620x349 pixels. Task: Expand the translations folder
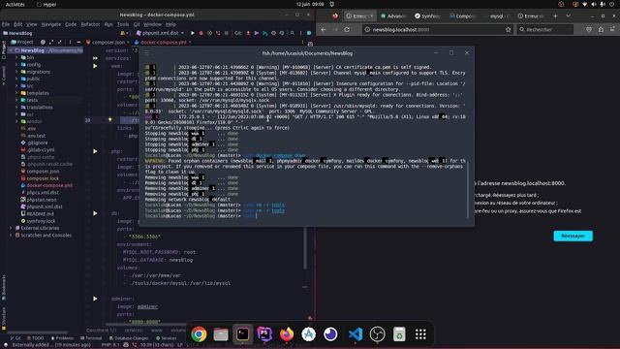point(16,108)
